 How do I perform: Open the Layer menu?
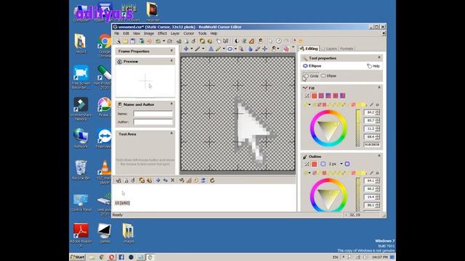point(175,33)
